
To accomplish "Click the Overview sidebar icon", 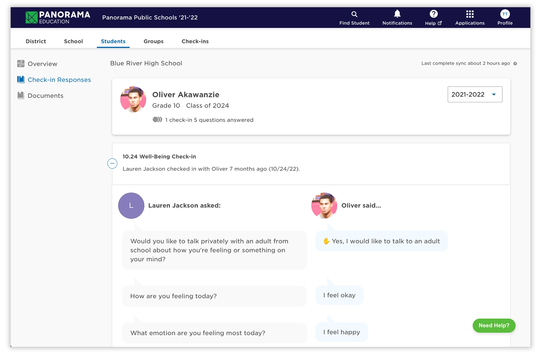I will click(21, 64).
